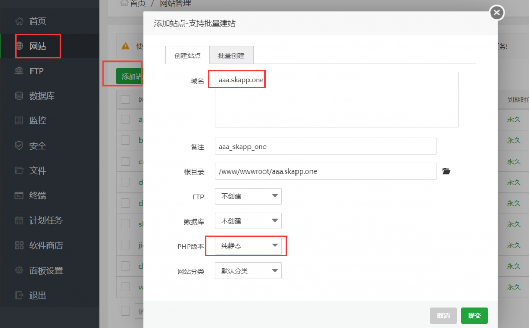Close the add site dialog
This screenshot has width=529, height=328.
coord(496,12)
